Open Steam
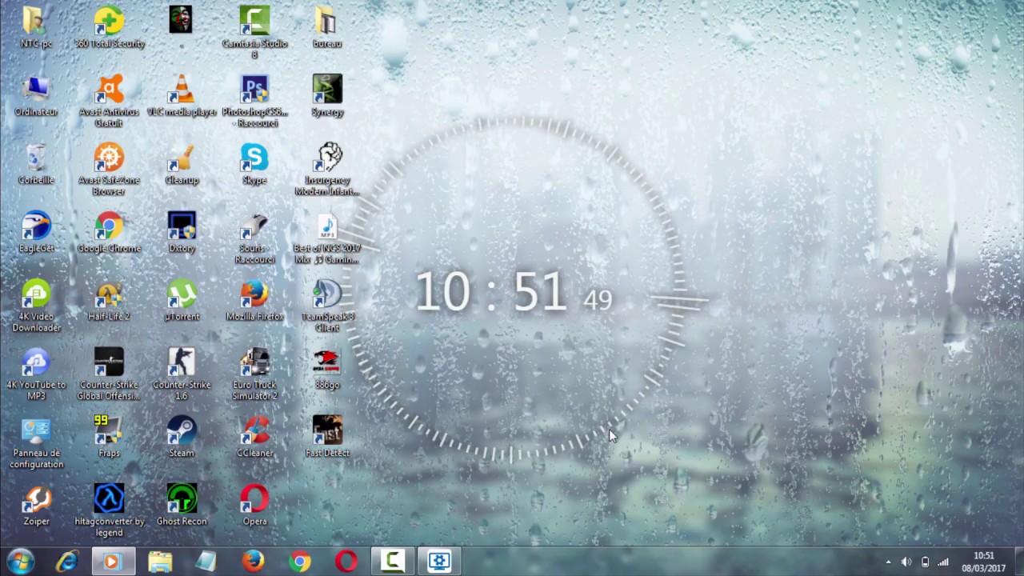Viewport: 1024px width, 576px height. point(182,430)
